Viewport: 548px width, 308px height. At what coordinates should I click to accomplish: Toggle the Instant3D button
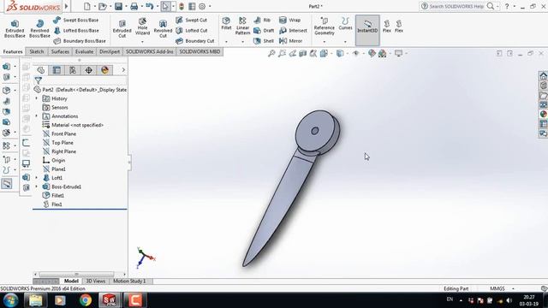367,30
